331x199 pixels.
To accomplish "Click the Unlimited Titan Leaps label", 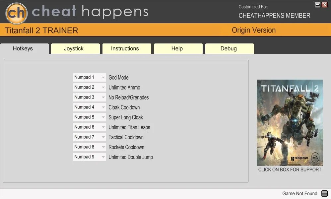I will pyautogui.click(x=129, y=127).
